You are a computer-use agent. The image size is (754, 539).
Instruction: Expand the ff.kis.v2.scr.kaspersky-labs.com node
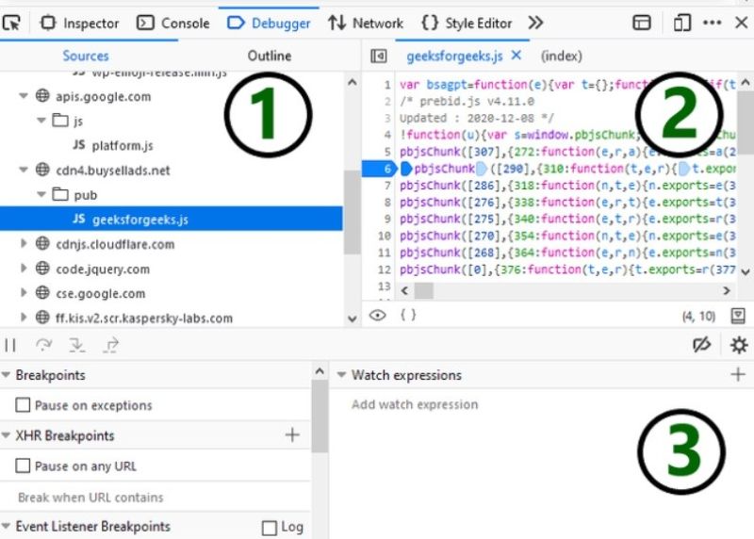pos(23,318)
